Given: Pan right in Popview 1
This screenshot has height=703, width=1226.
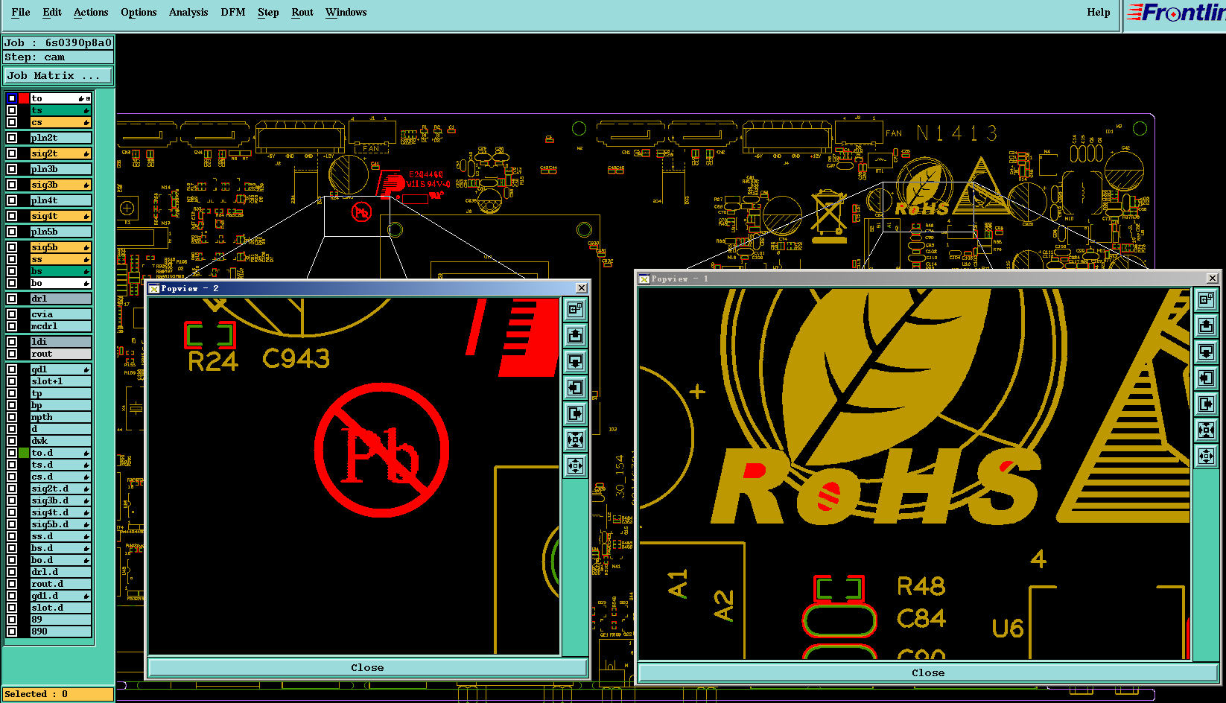Looking at the screenshot, I should (x=1207, y=404).
